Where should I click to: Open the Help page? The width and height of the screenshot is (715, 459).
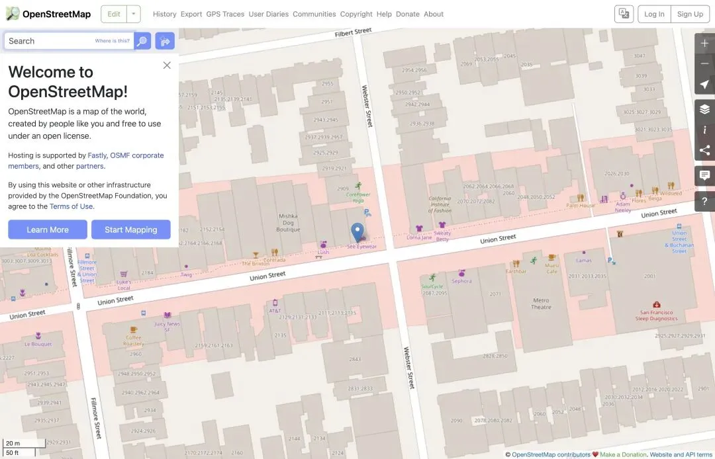click(384, 14)
